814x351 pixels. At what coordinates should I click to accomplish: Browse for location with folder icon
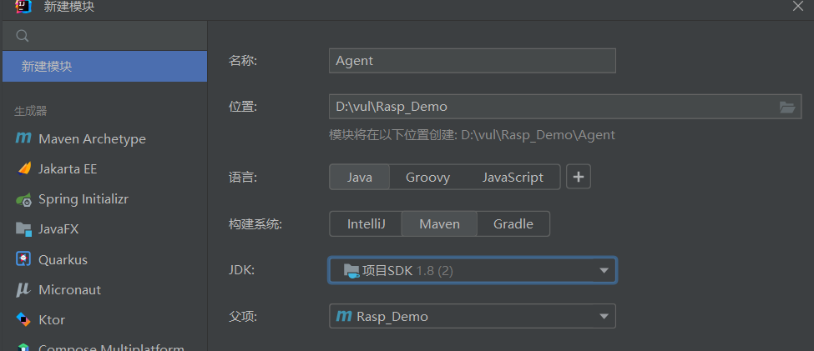tap(786, 107)
